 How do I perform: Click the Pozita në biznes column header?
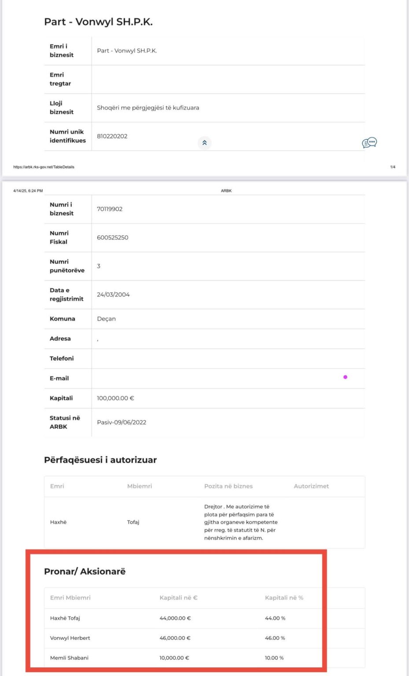pos(228,486)
